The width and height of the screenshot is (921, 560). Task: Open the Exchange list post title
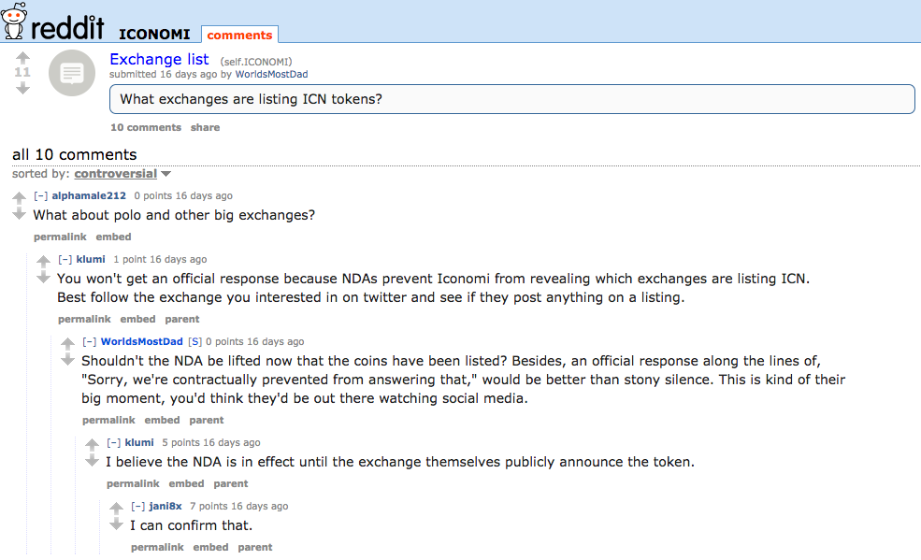[x=159, y=59]
